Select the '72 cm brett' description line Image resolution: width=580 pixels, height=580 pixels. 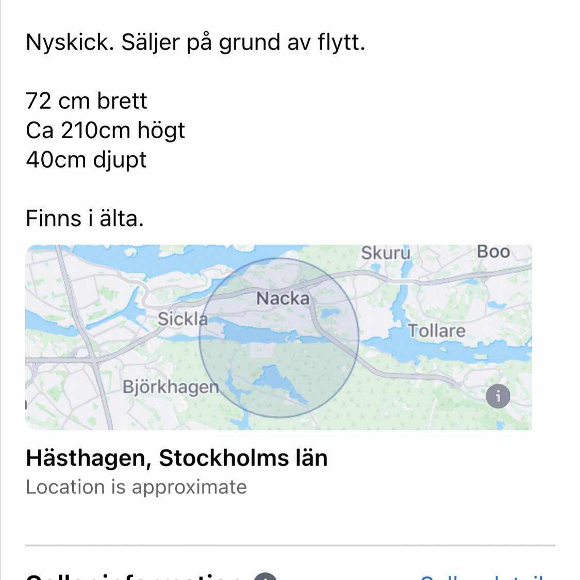click(x=87, y=101)
